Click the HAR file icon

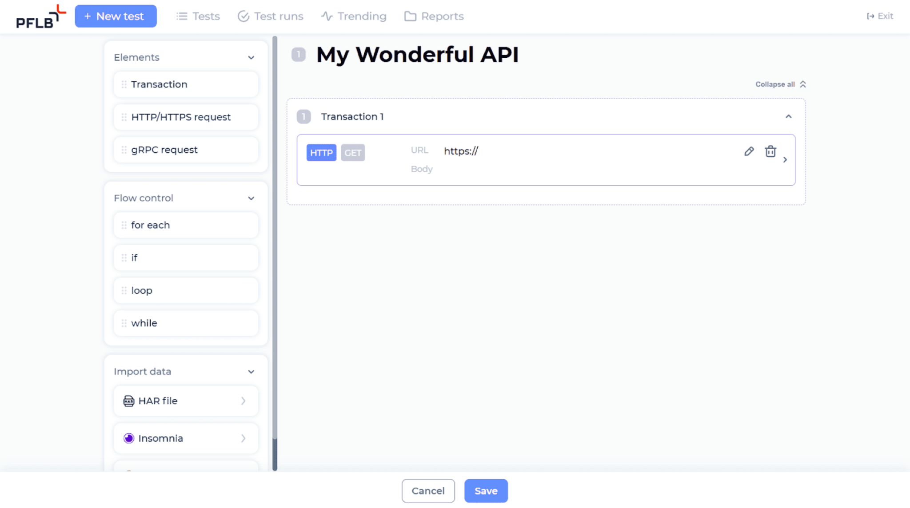coord(128,401)
